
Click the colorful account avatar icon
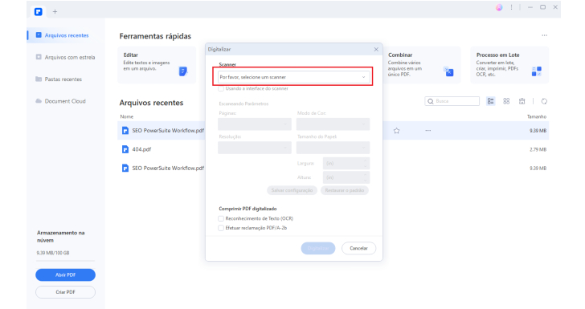click(499, 7)
